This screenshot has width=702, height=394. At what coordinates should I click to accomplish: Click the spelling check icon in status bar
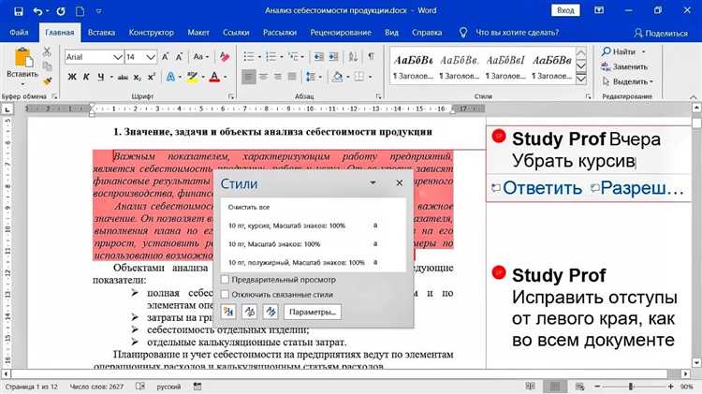(140, 386)
